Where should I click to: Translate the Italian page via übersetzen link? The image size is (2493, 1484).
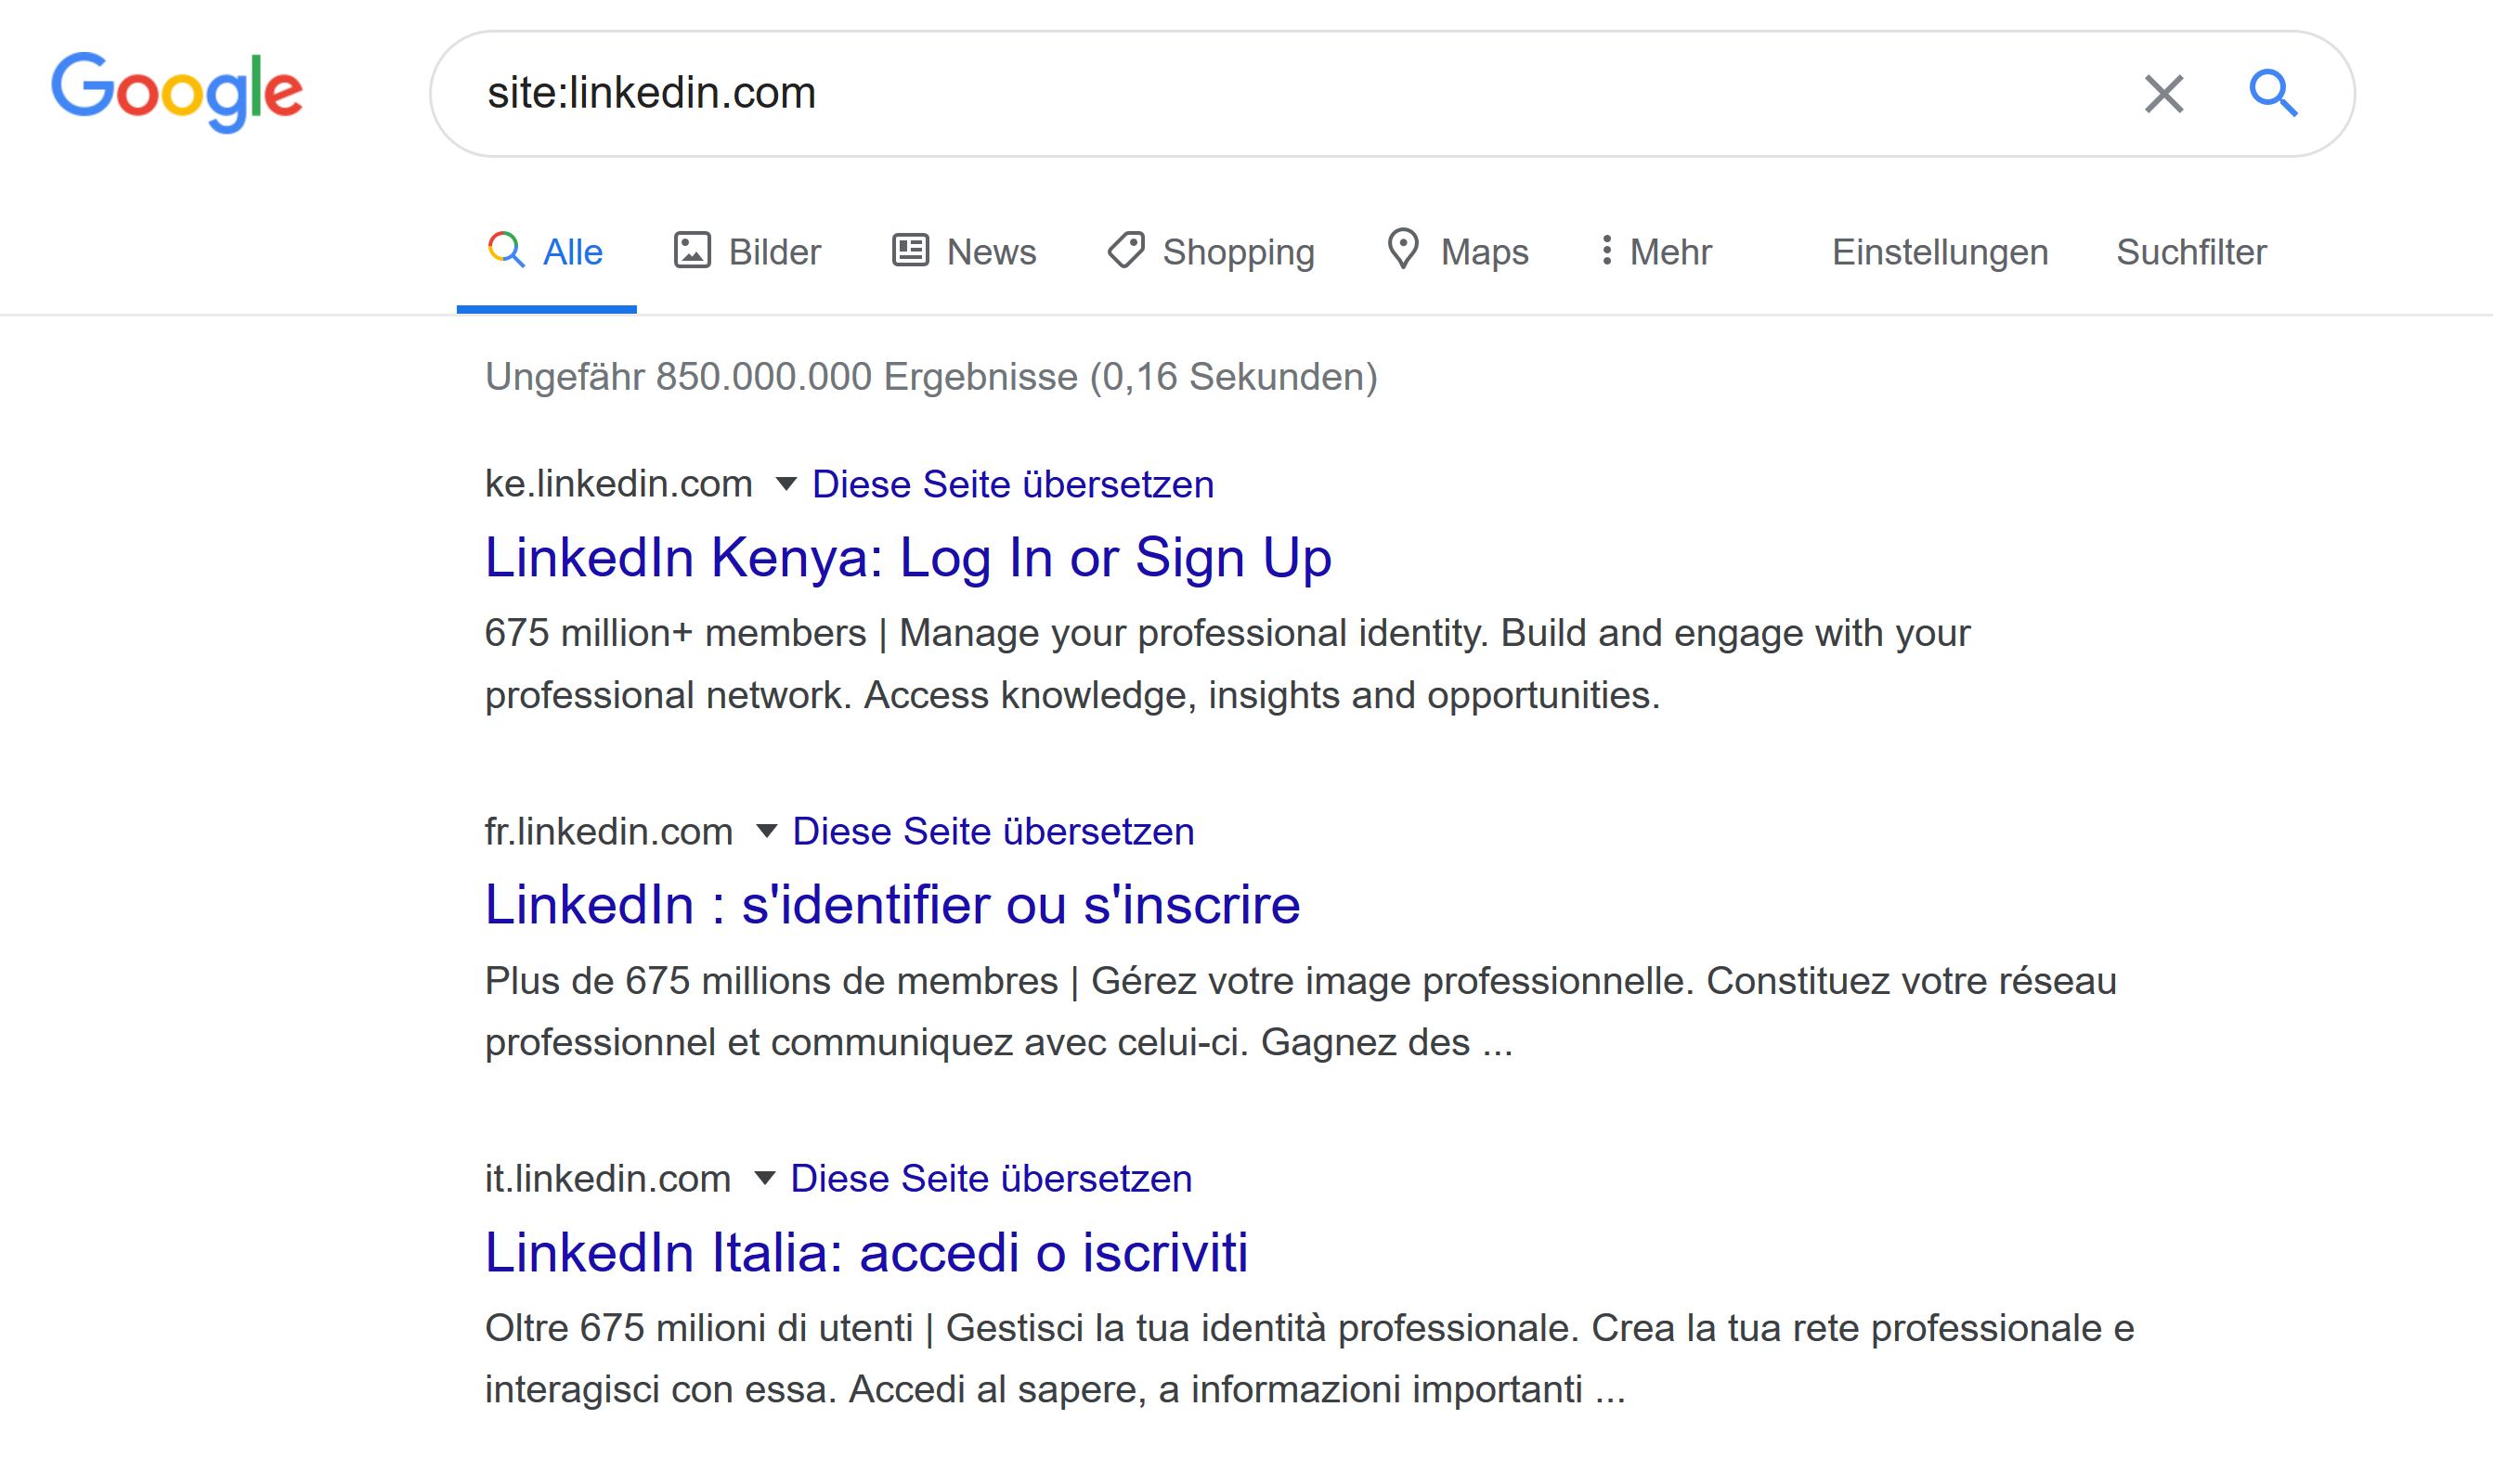(991, 1178)
